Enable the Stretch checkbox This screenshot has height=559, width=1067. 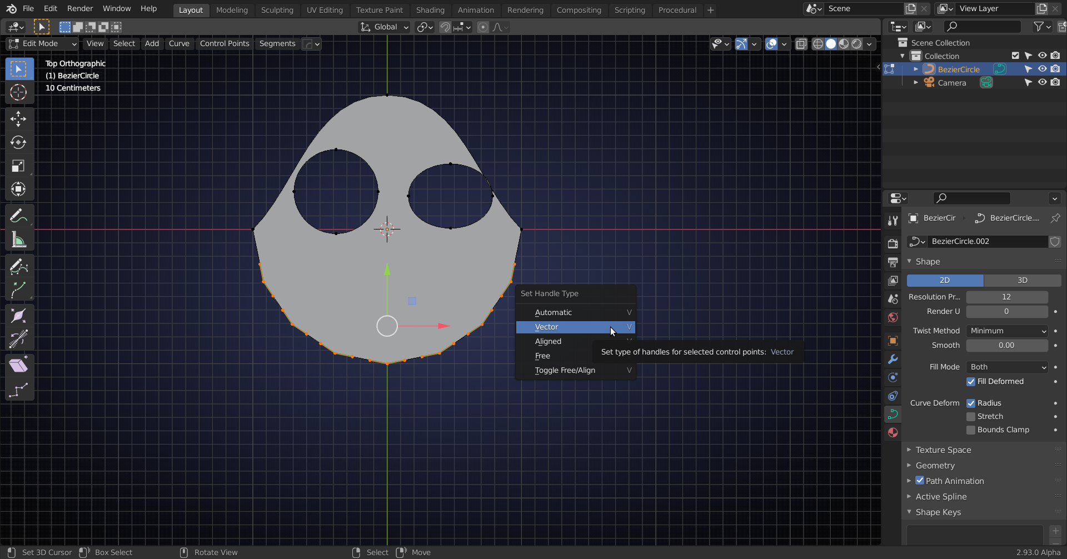(971, 417)
